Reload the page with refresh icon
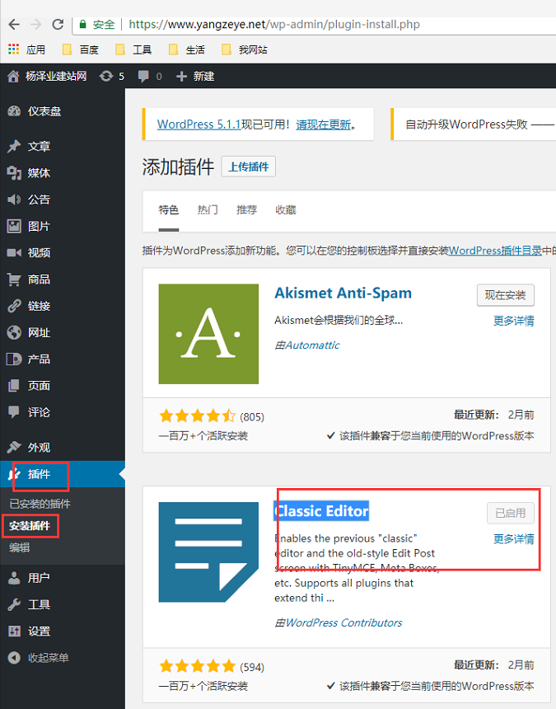Viewport: 556px width, 709px height. pos(58,25)
